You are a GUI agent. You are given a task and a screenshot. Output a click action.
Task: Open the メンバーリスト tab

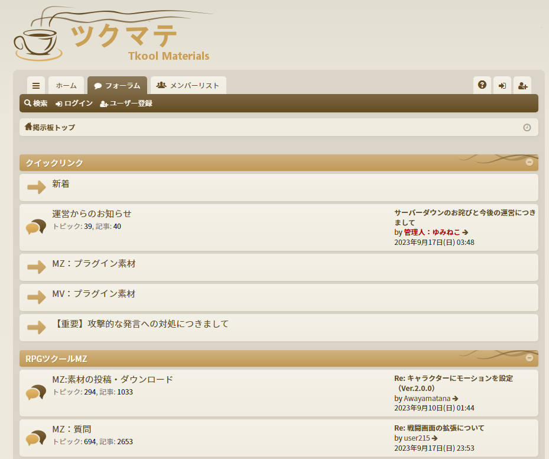189,86
